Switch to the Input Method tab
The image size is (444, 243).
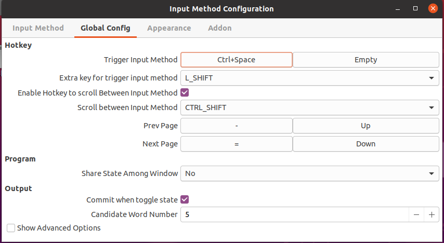click(38, 28)
